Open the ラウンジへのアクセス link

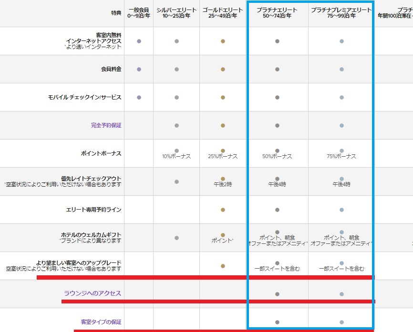click(93, 293)
